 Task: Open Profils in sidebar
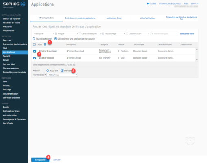6,107
